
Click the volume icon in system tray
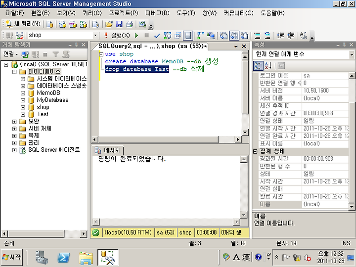point(307,258)
